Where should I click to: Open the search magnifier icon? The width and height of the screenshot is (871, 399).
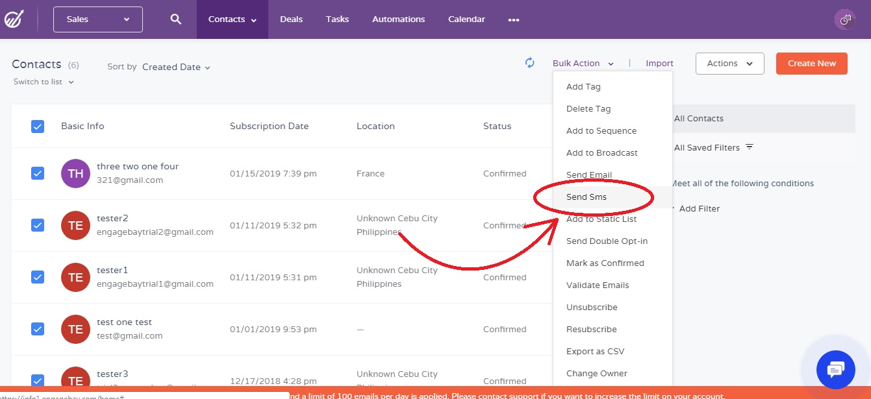coord(175,19)
